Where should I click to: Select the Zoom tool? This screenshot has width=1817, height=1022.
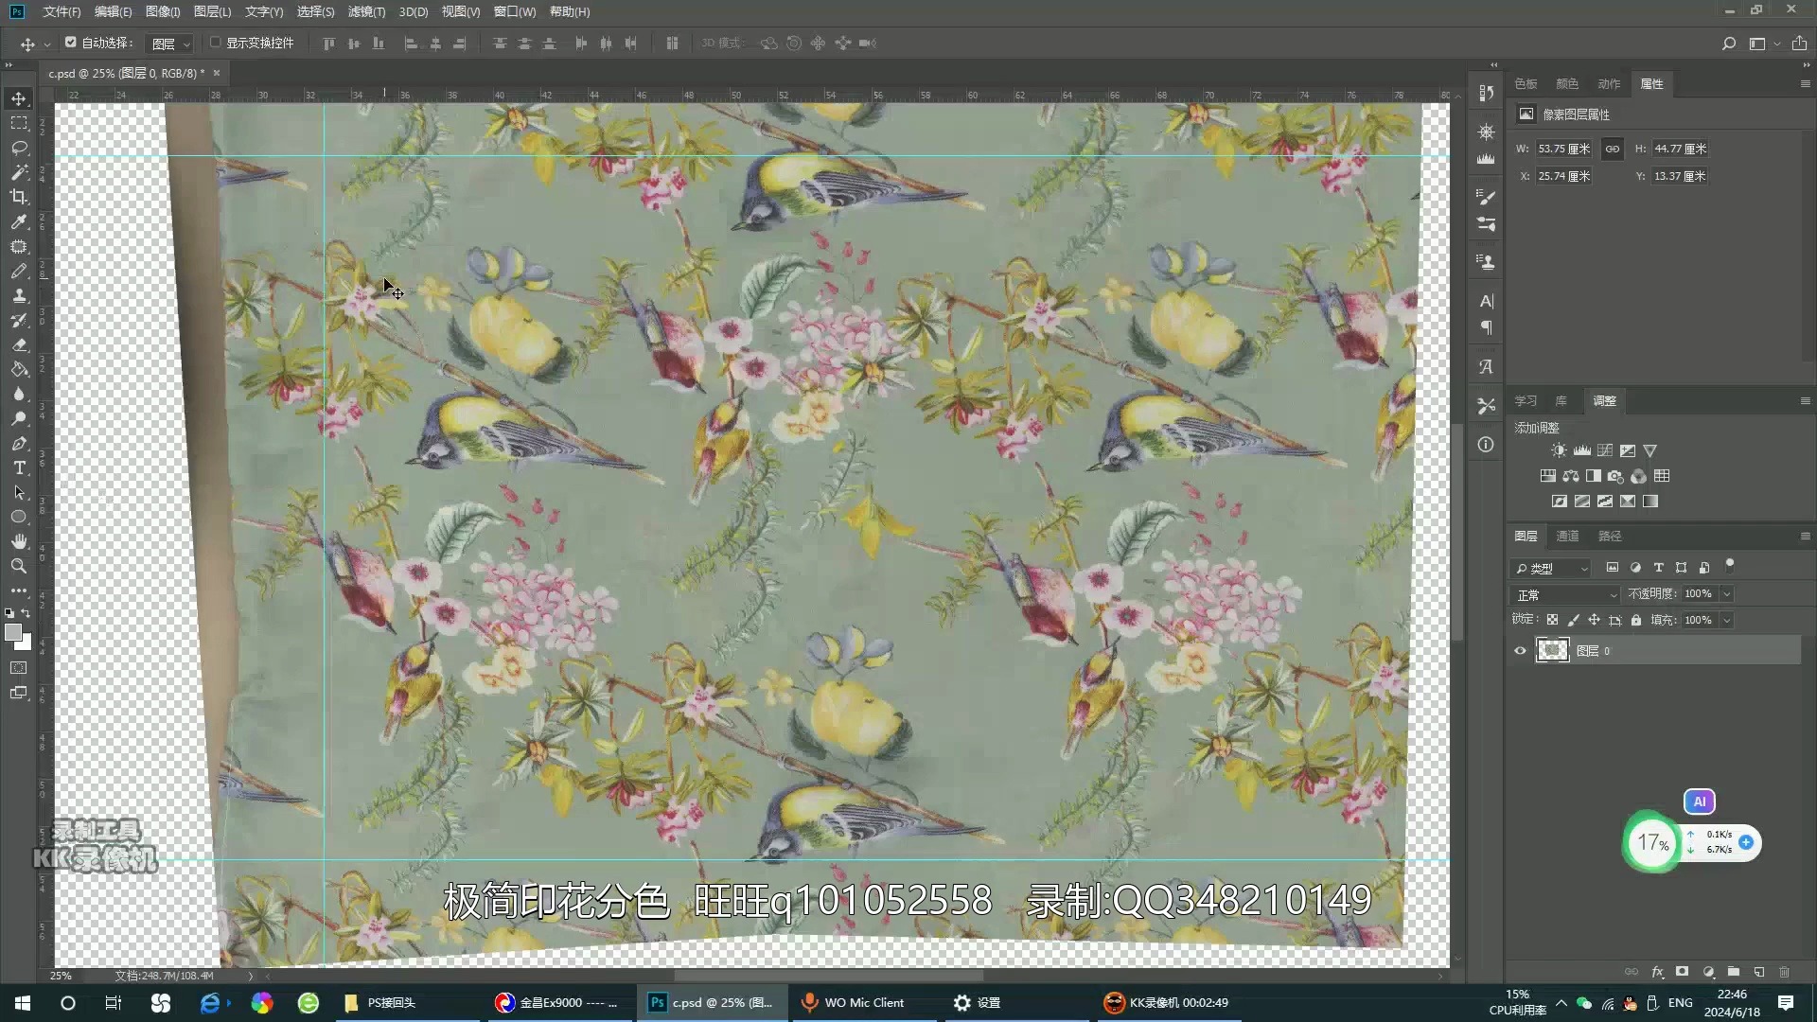point(19,566)
